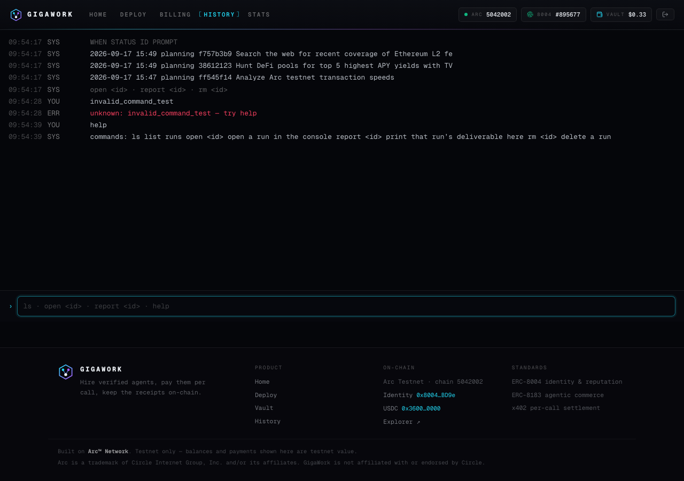Focus the console command input field

[x=346, y=306]
